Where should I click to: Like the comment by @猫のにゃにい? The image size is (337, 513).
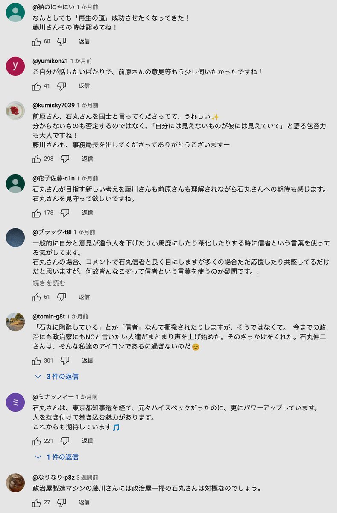[x=37, y=41]
